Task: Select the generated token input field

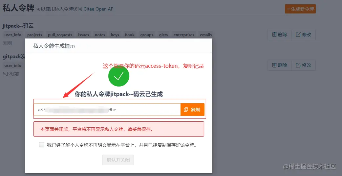Action: pyautogui.click(x=107, y=110)
